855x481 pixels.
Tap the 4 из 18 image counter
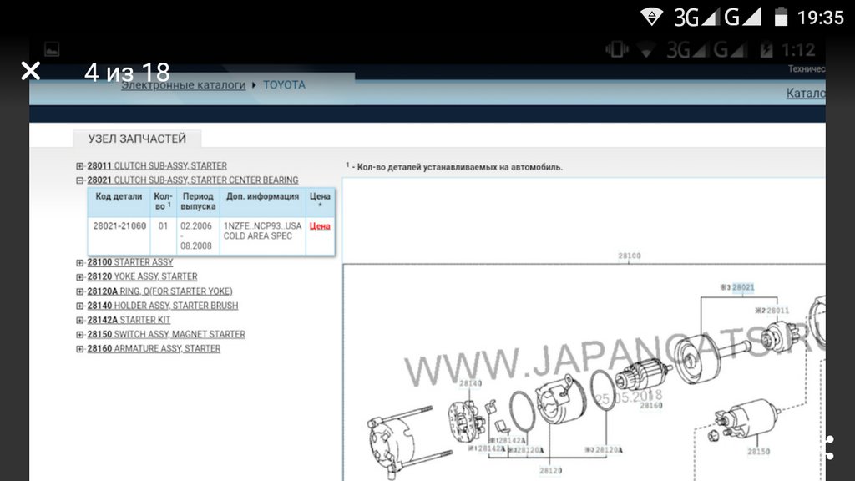(x=127, y=72)
